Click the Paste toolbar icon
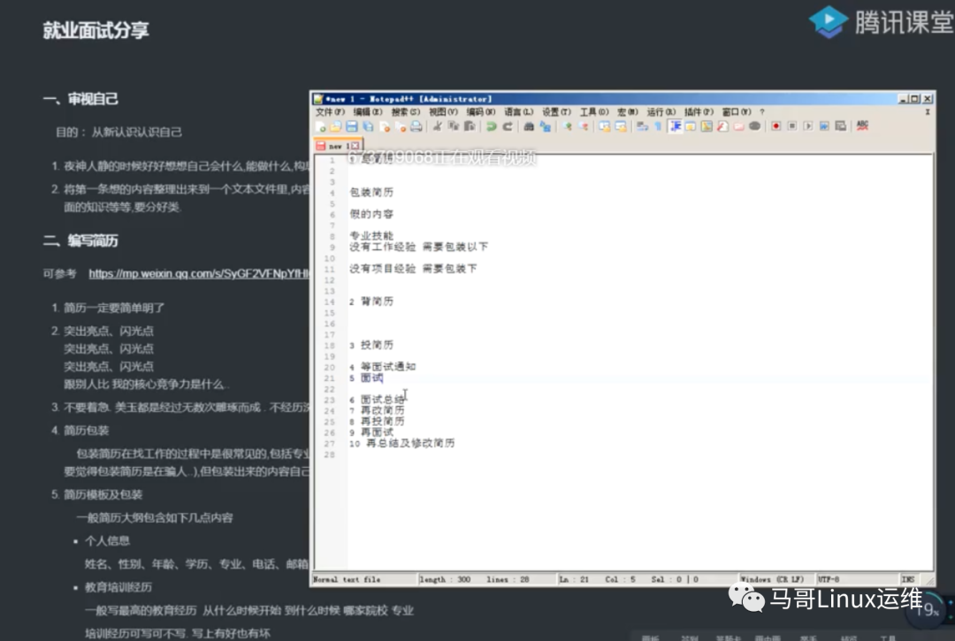Screen dimensions: 955x641 471,126
